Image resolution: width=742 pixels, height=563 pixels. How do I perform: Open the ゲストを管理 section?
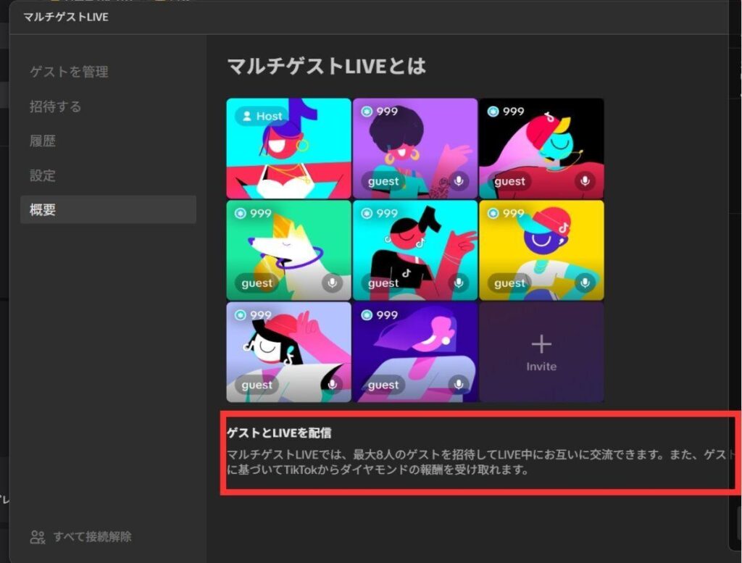pos(69,72)
